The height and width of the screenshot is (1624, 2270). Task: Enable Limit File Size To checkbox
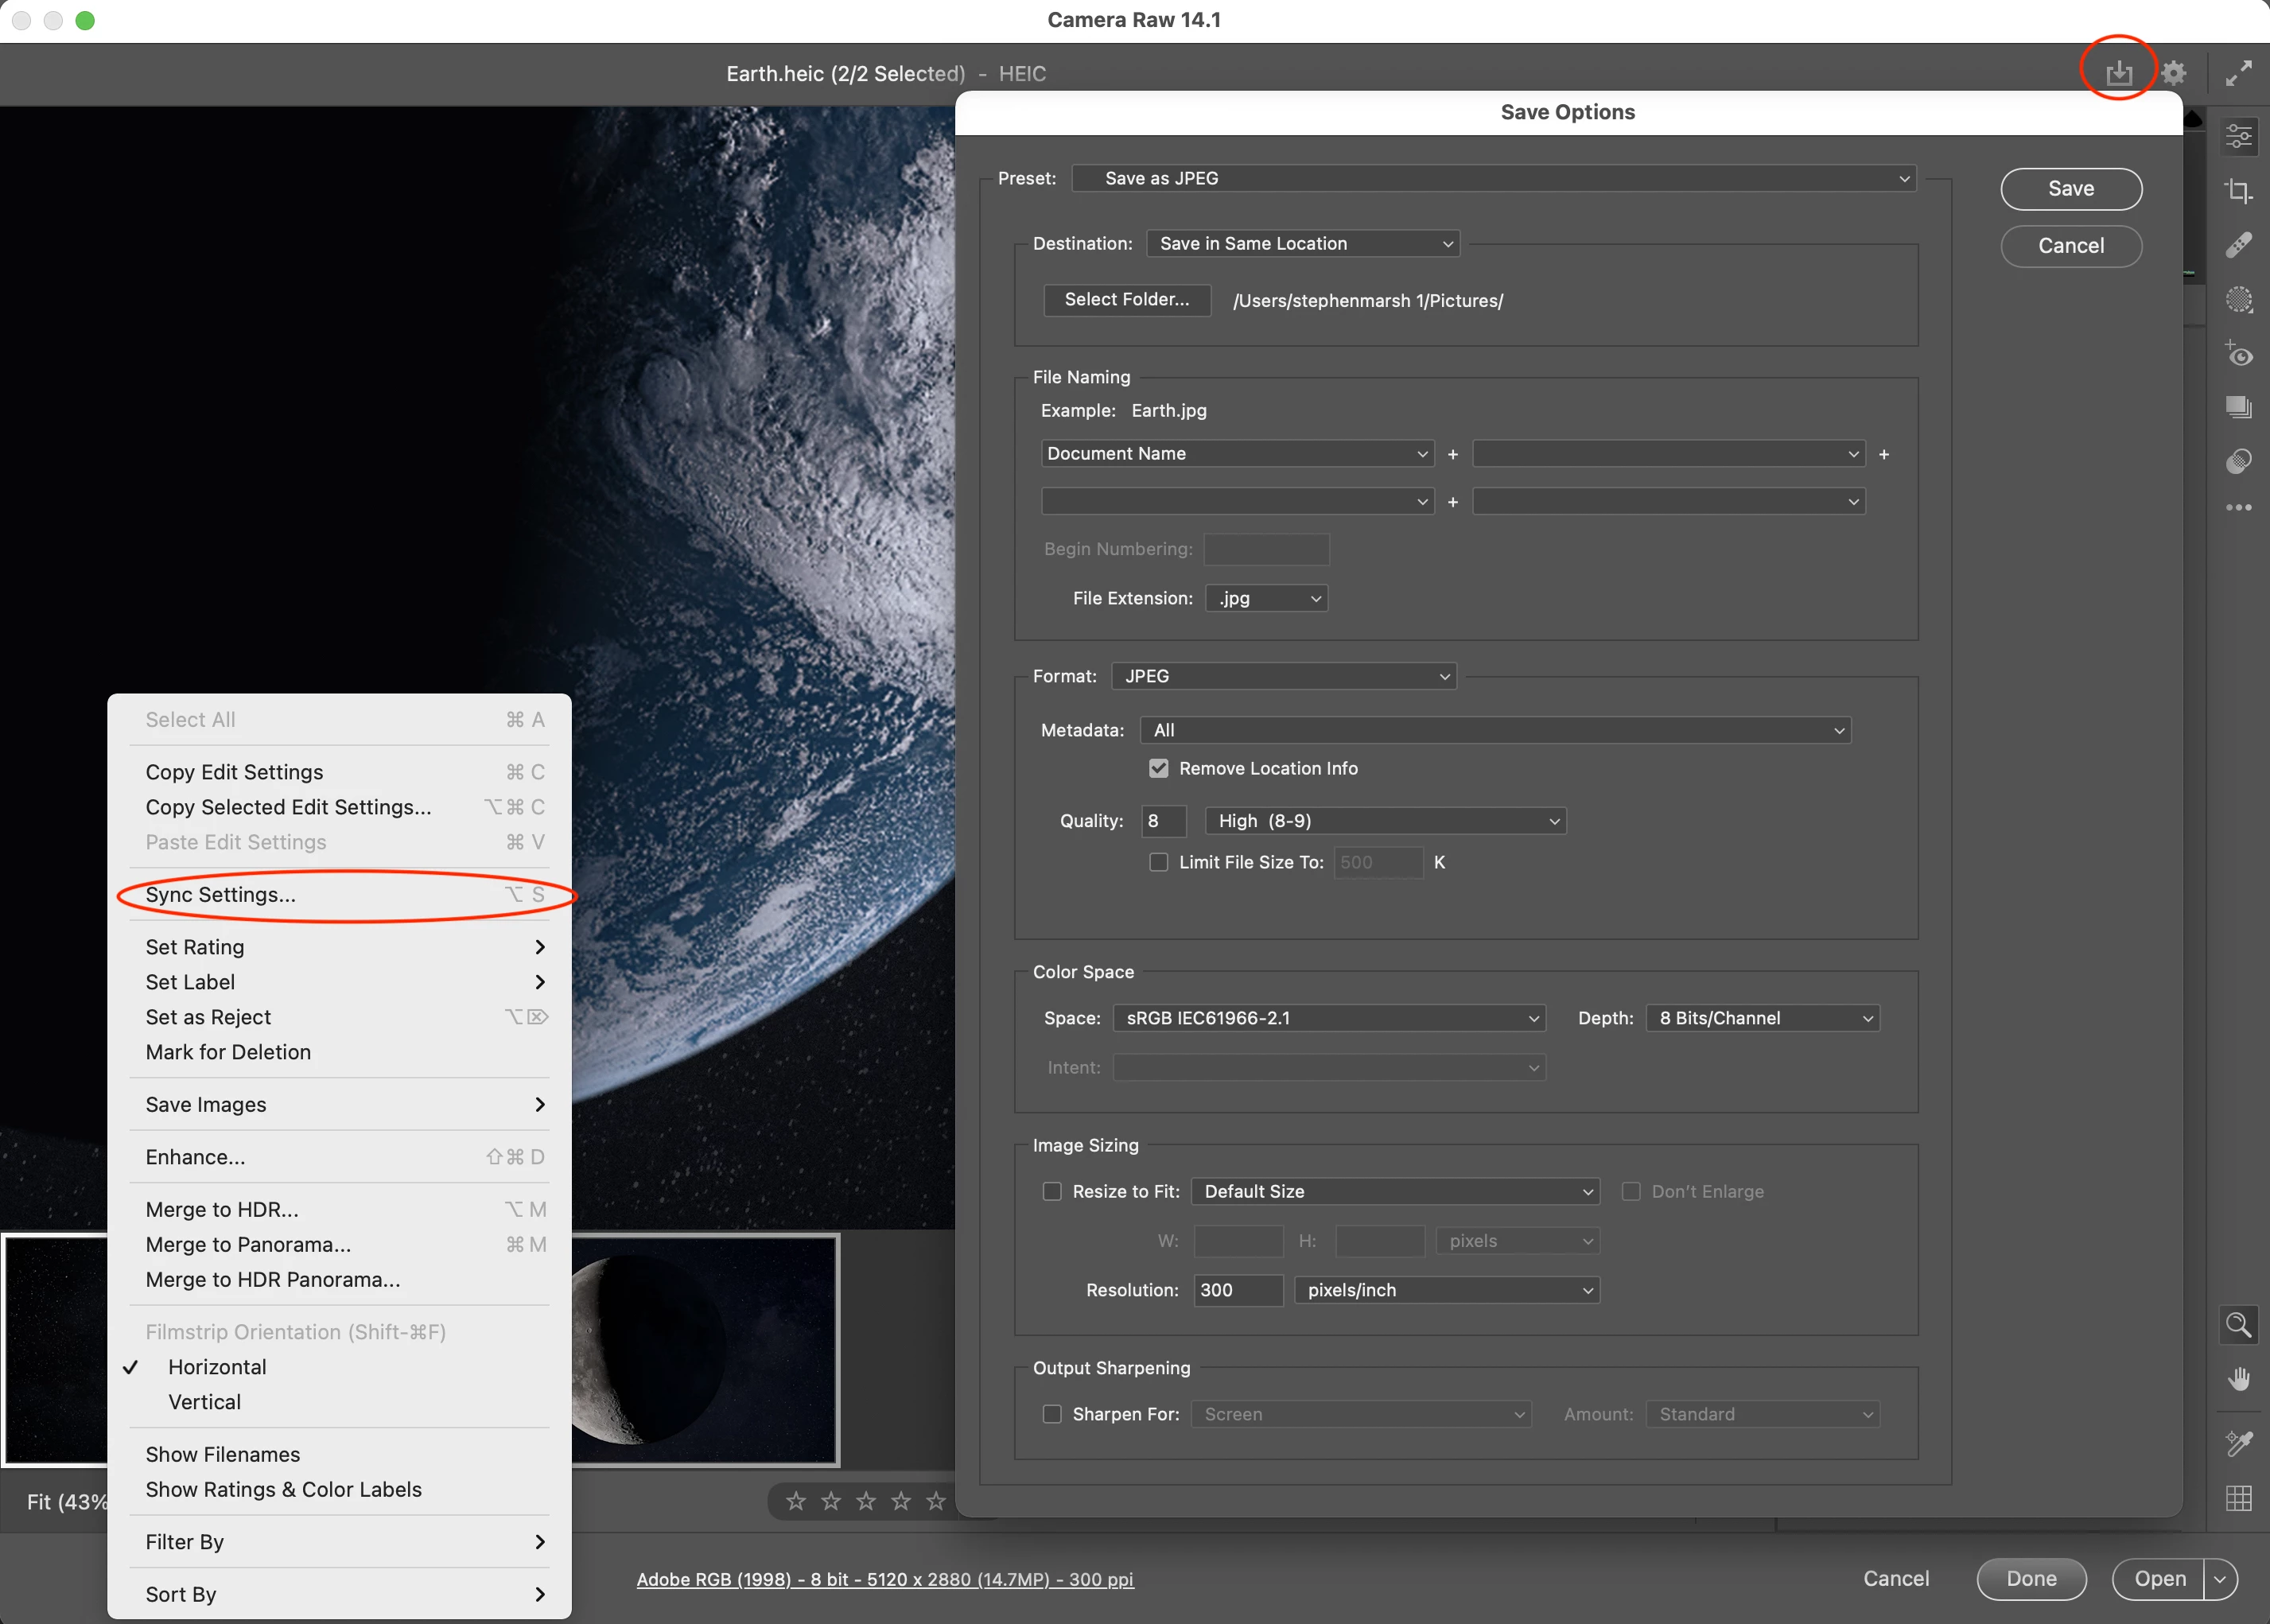(x=1158, y=862)
